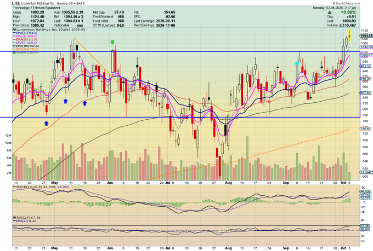Click the EMA(50) 910.38 legend entry

tap(26, 39)
